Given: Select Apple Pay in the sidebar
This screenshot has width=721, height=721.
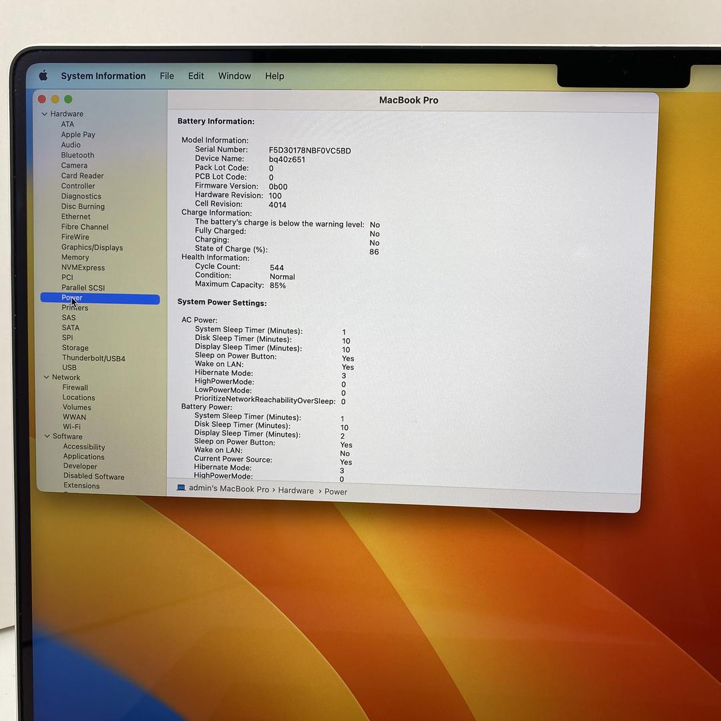Looking at the screenshot, I should 78,134.
